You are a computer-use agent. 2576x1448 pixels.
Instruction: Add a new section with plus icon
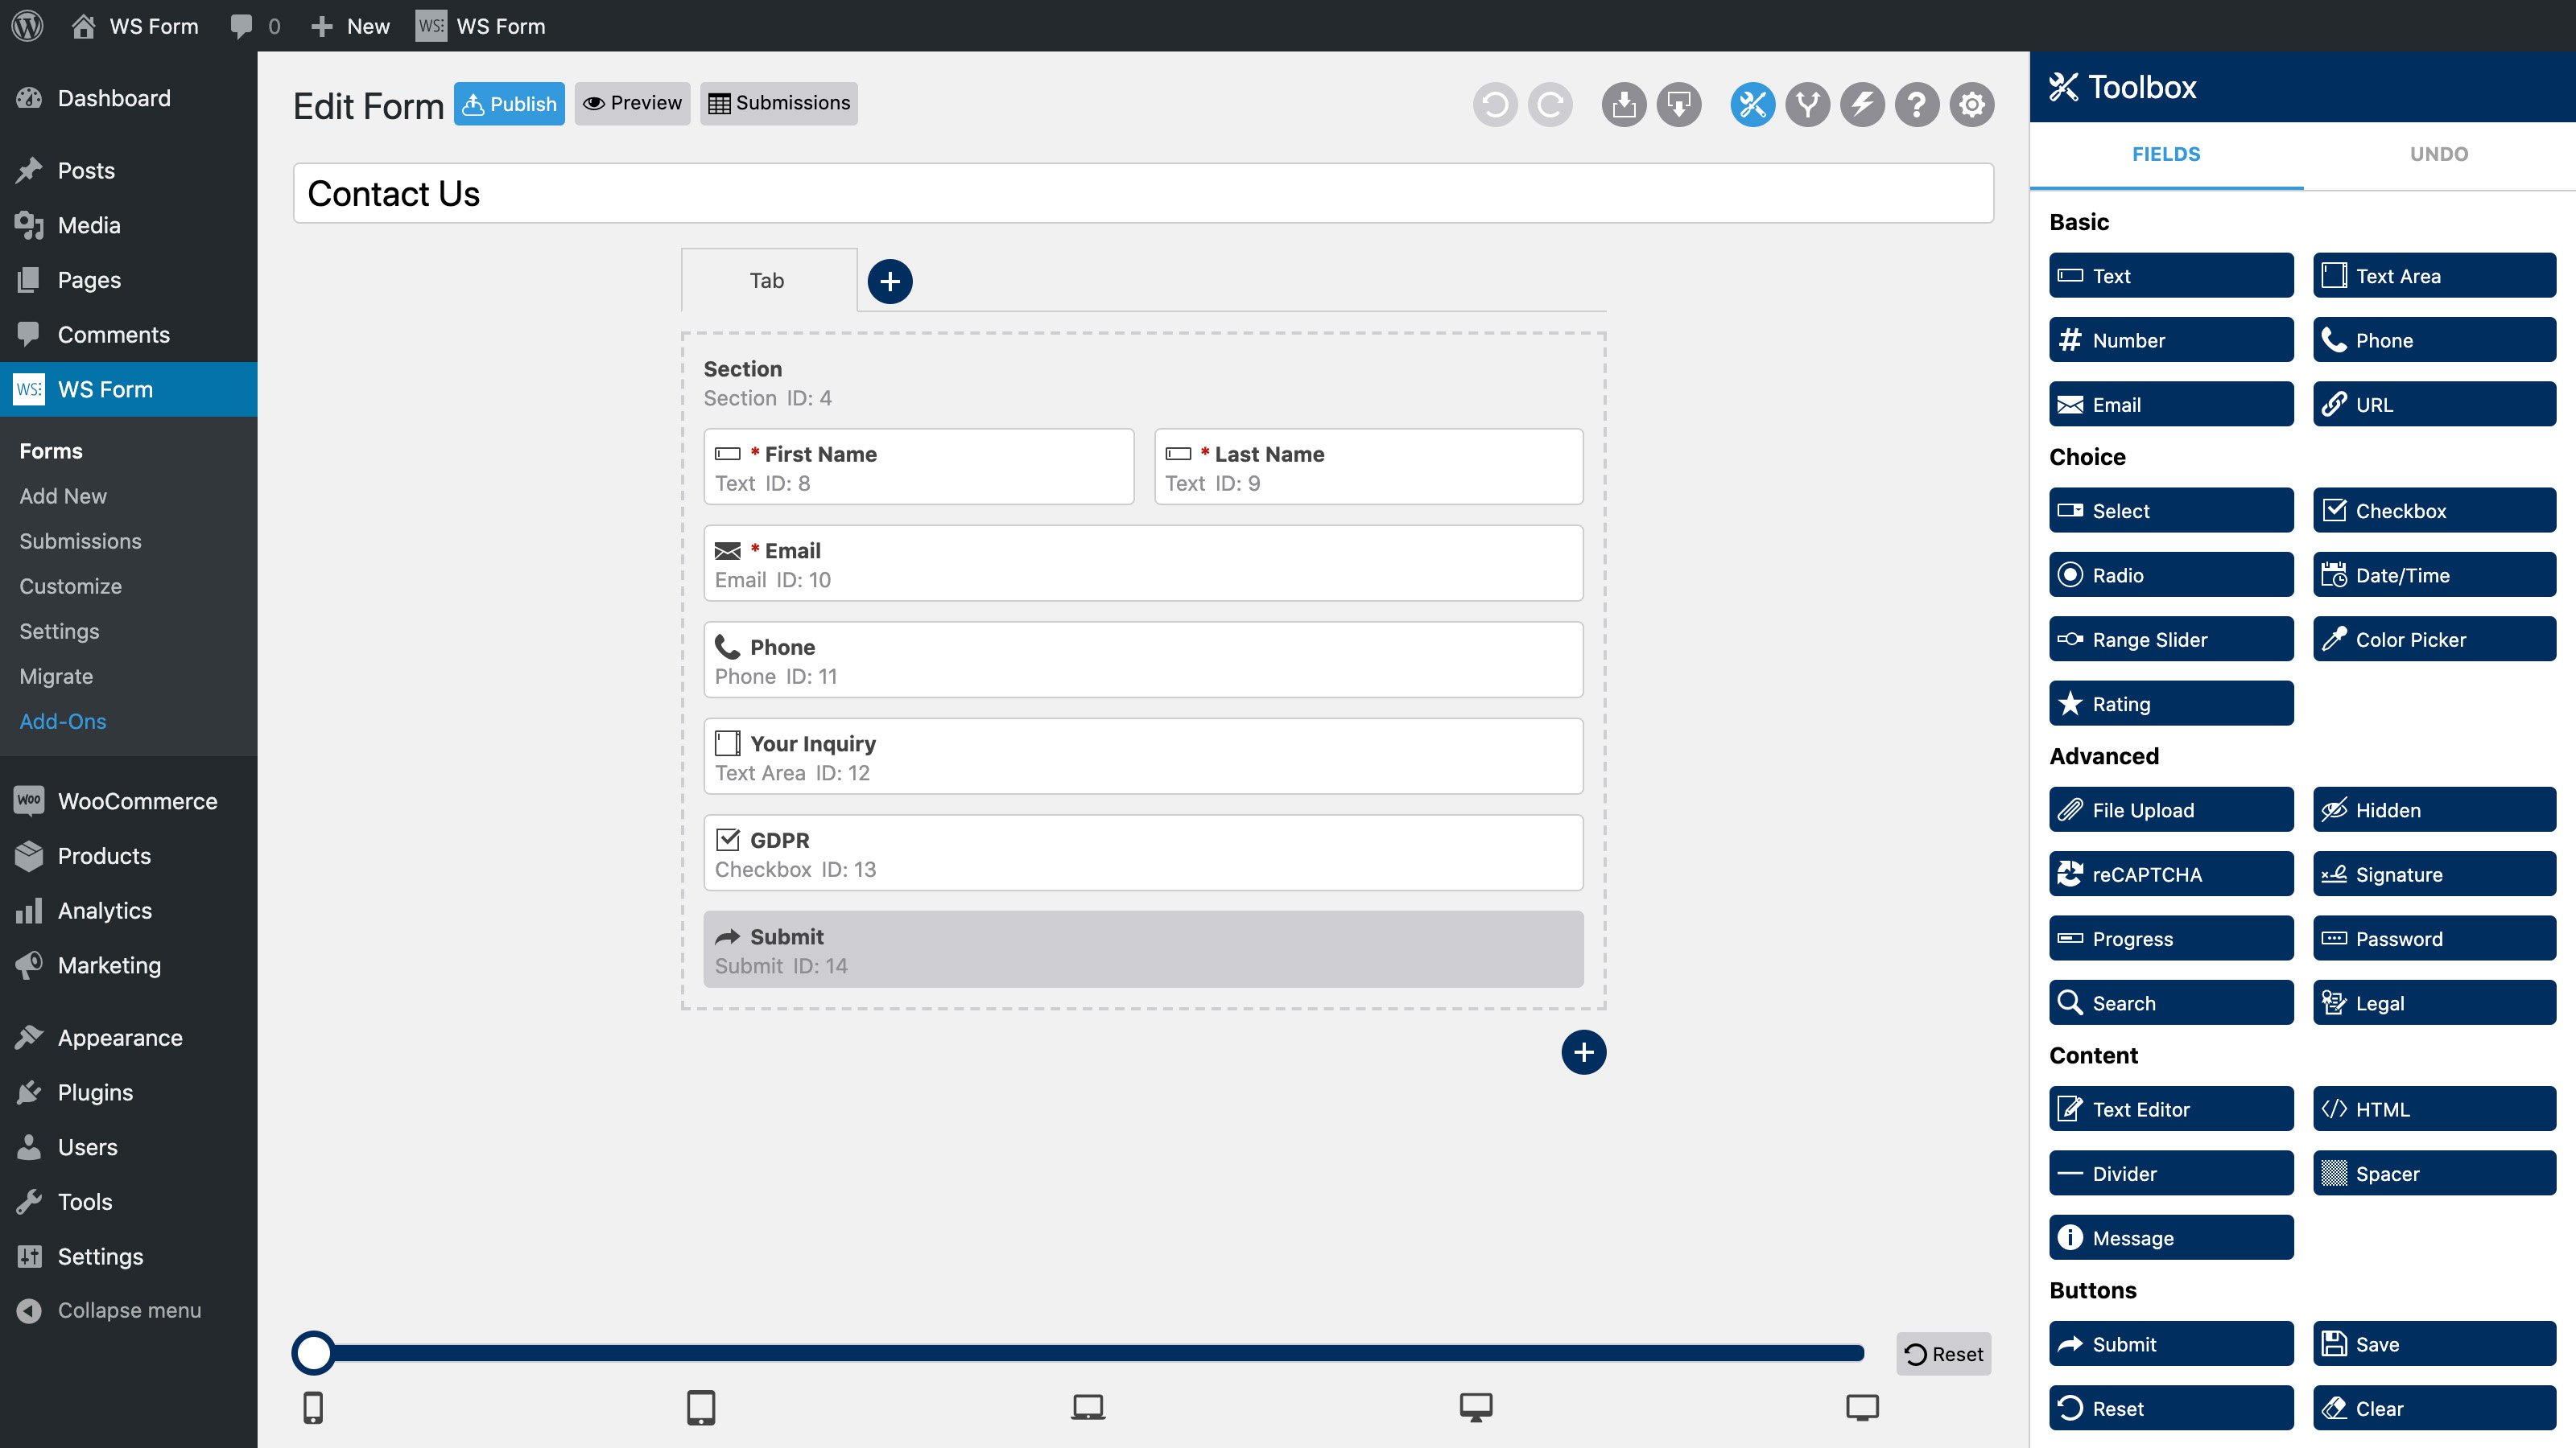coord(1584,1052)
